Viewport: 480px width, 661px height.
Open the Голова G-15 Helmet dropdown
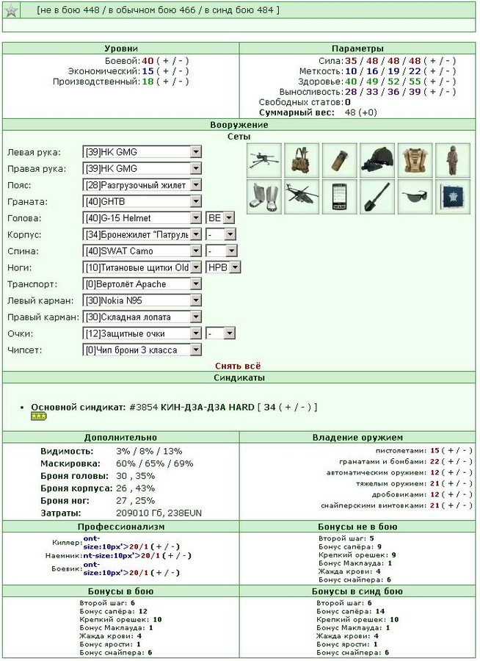(x=142, y=217)
